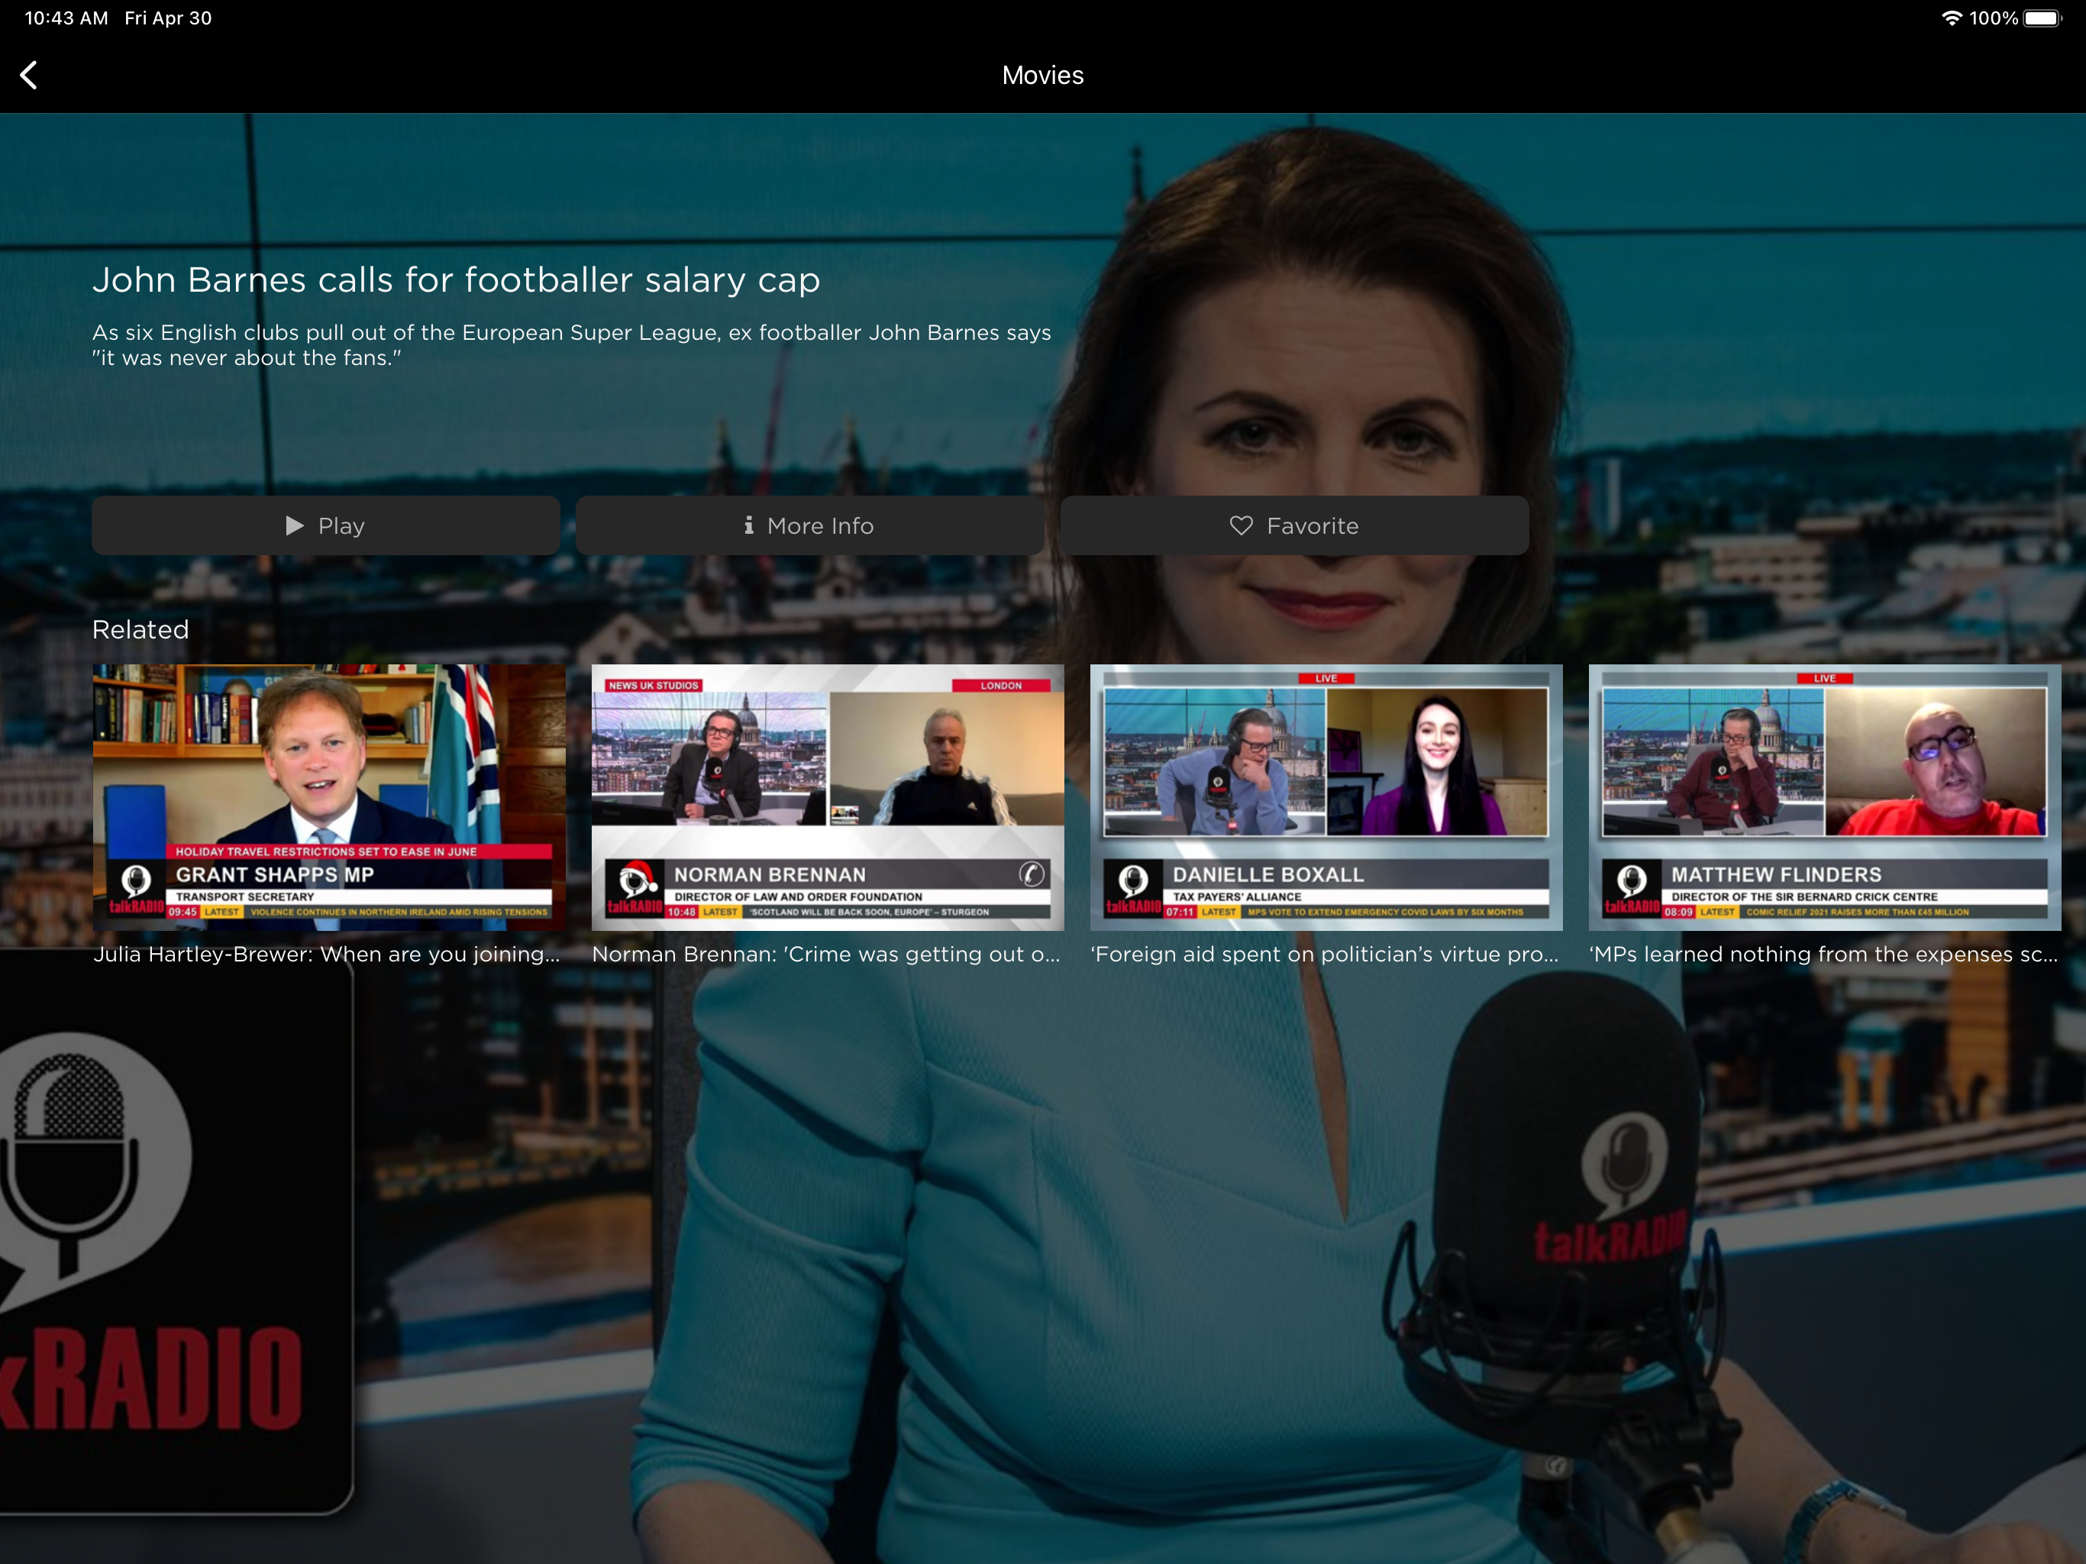Tap the back arrow icon
This screenshot has width=2086, height=1564.
(29, 76)
